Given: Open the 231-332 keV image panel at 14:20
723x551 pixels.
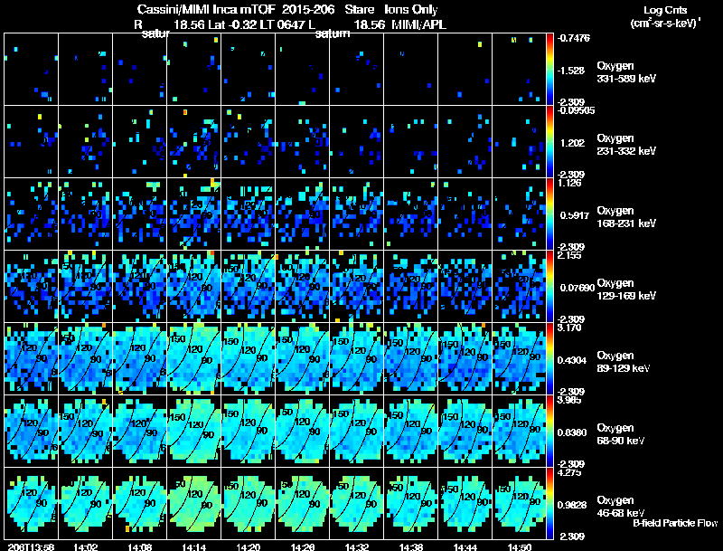Looking at the screenshot, I should coord(248,141).
